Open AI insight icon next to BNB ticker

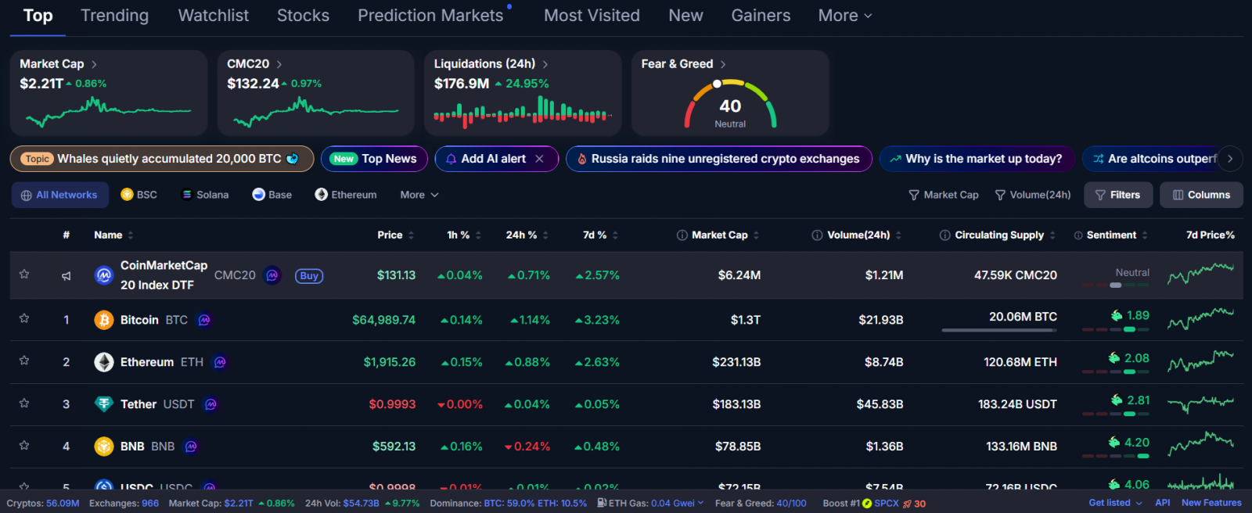tap(191, 447)
